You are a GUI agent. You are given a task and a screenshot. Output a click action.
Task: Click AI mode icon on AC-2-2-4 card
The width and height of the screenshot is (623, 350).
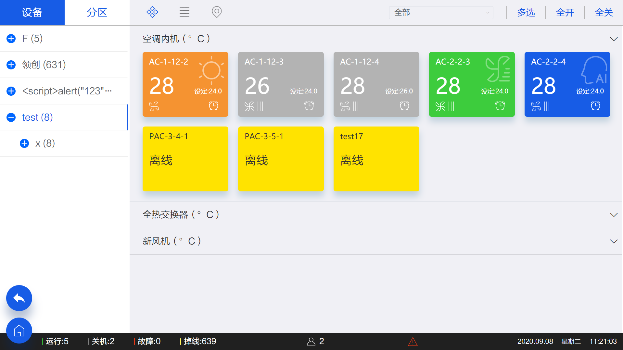(x=594, y=70)
